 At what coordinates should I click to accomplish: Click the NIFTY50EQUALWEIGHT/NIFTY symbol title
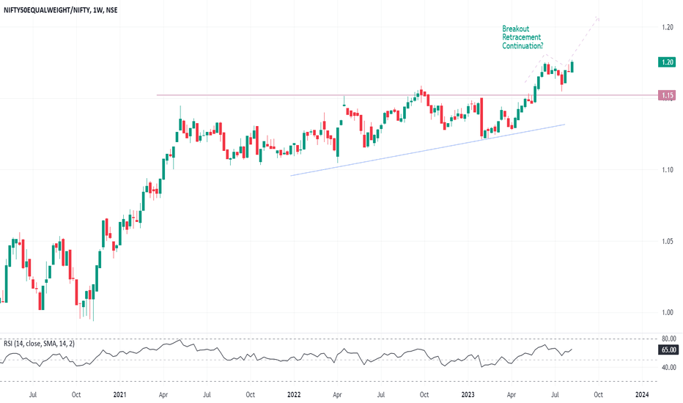pyautogui.click(x=60, y=10)
